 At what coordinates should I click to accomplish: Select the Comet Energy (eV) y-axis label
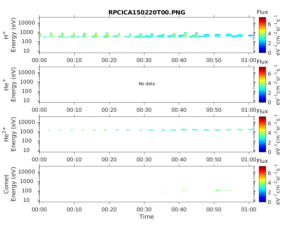13,184
